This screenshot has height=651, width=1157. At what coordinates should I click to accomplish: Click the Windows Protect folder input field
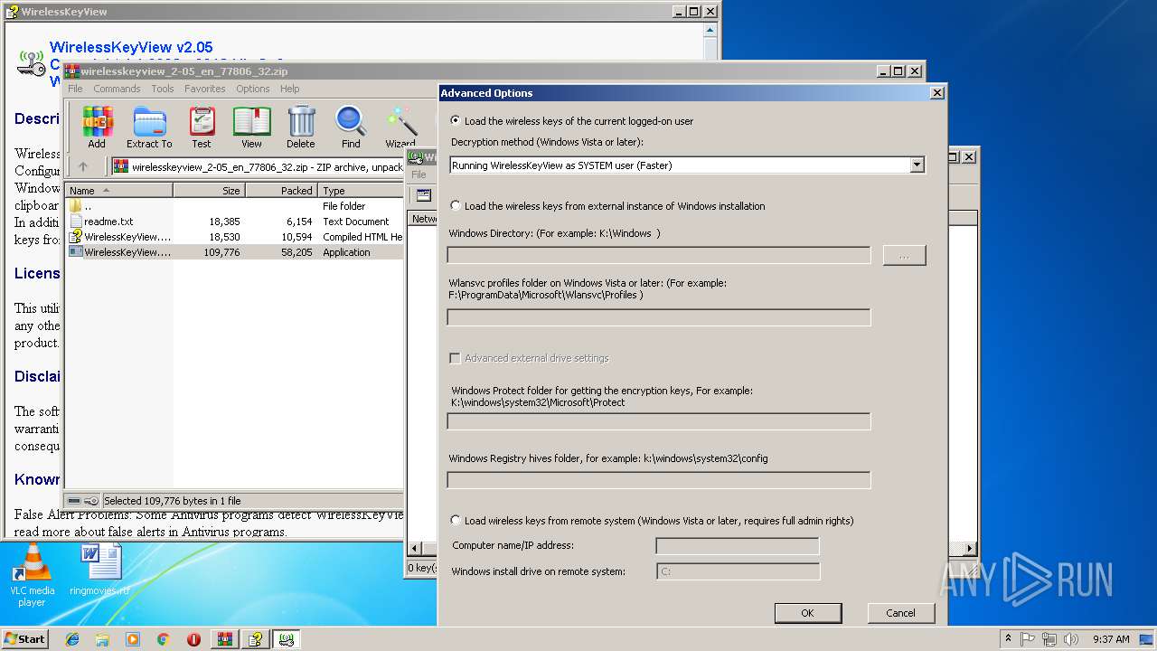pyautogui.click(x=659, y=421)
